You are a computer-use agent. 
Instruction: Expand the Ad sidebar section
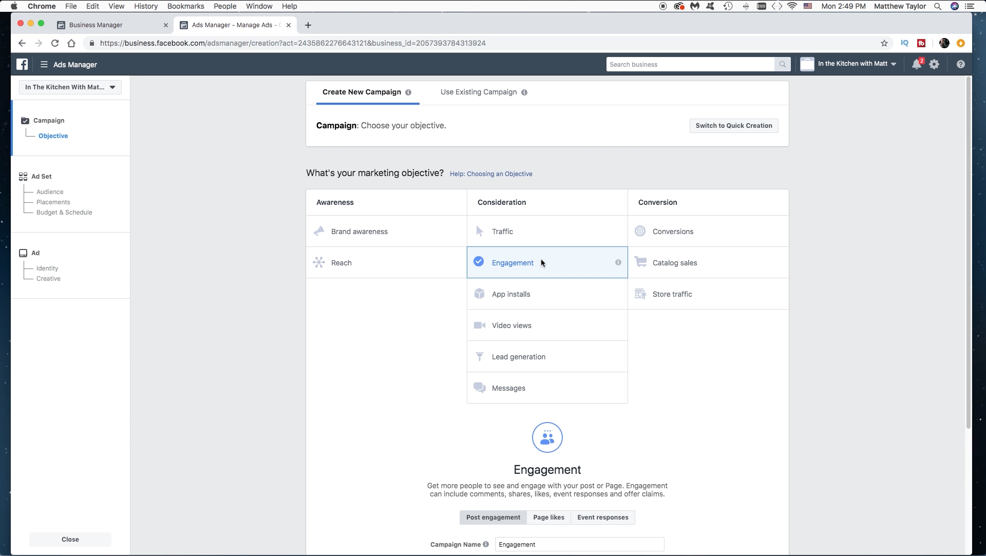[x=35, y=253]
